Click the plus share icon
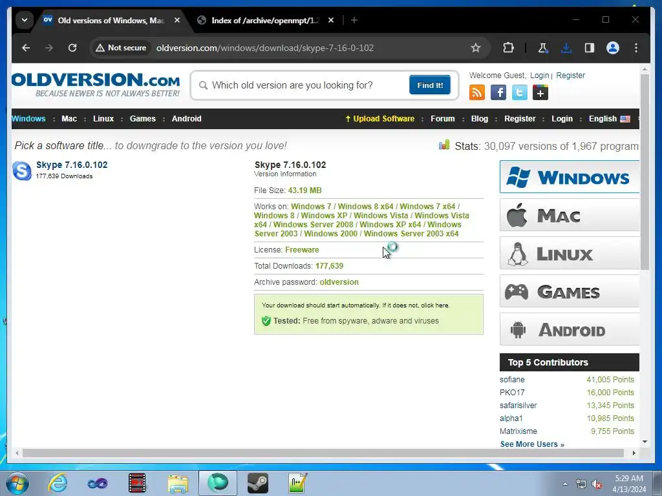 pyautogui.click(x=540, y=92)
